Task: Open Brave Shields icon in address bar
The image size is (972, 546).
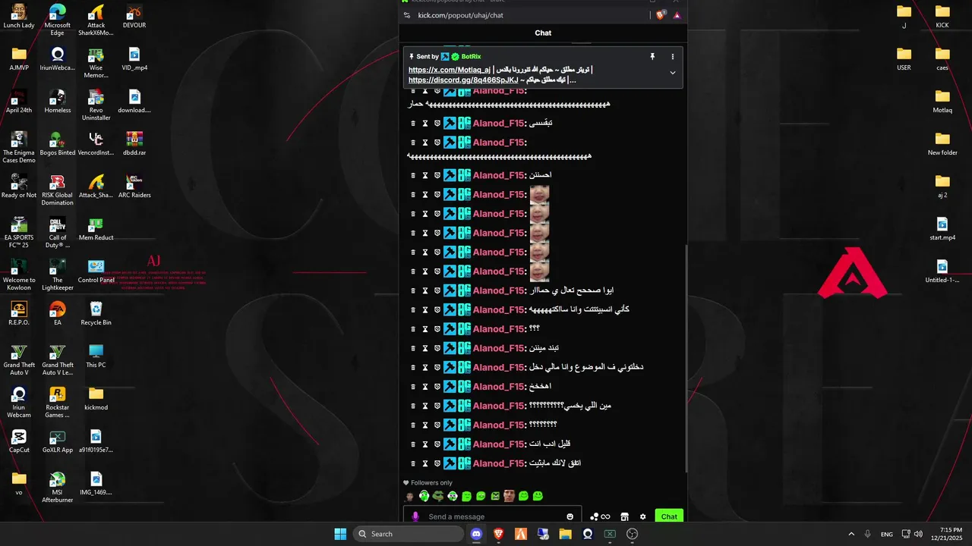Action: click(x=661, y=15)
